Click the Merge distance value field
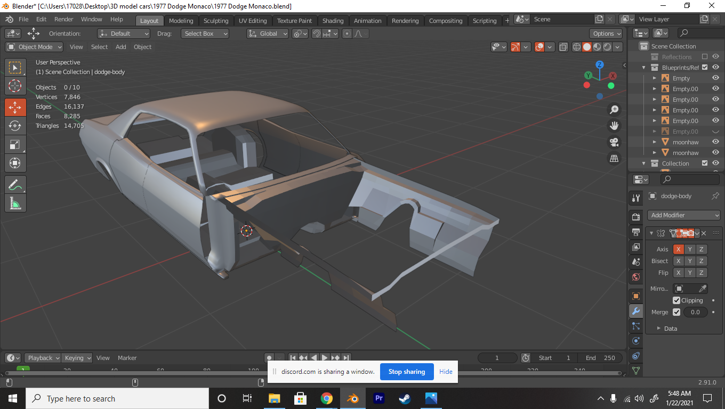Viewport: 725px width, 409px height. [x=696, y=312]
